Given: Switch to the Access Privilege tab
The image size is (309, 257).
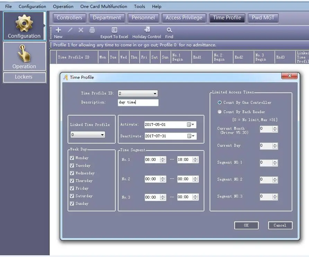Looking at the screenshot, I should [x=184, y=18].
